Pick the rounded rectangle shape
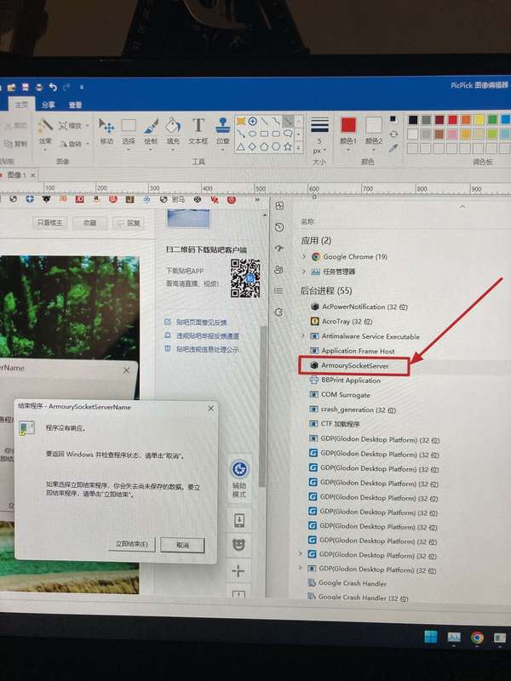Image resolution: width=511 pixels, height=681 pixels. [275, 134]
